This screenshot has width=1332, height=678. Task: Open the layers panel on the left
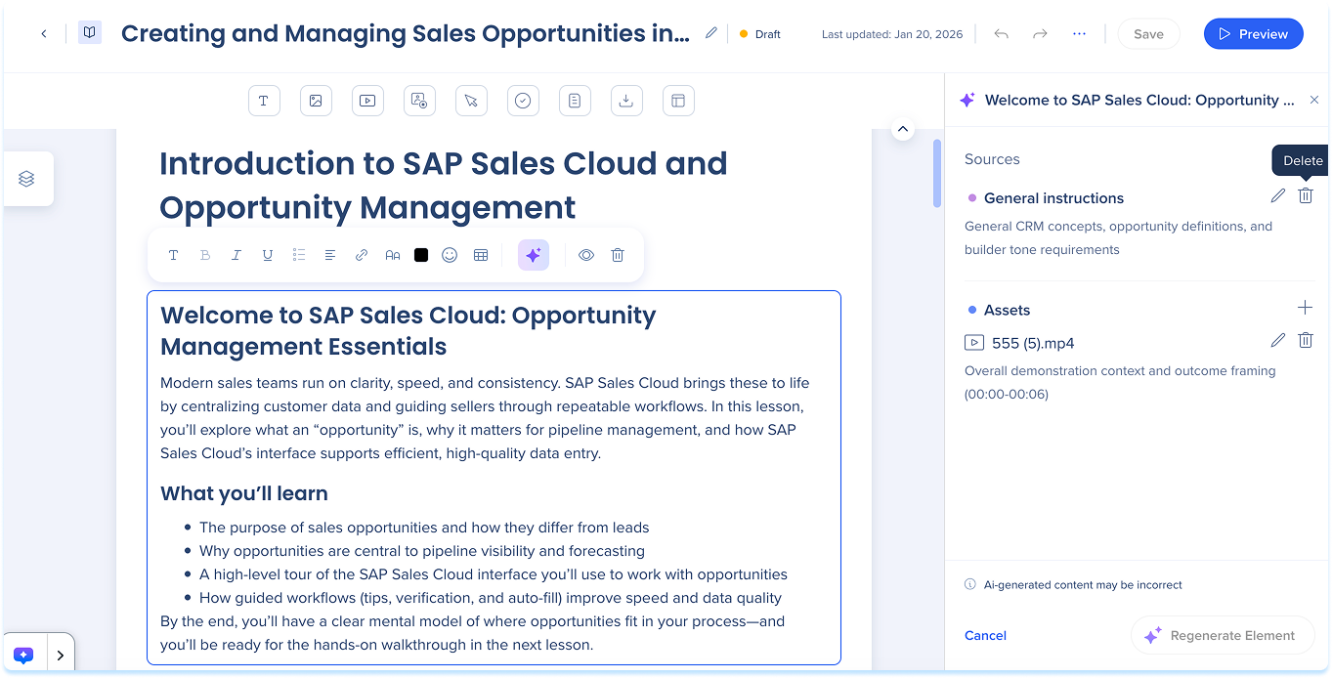pos(26,179)
